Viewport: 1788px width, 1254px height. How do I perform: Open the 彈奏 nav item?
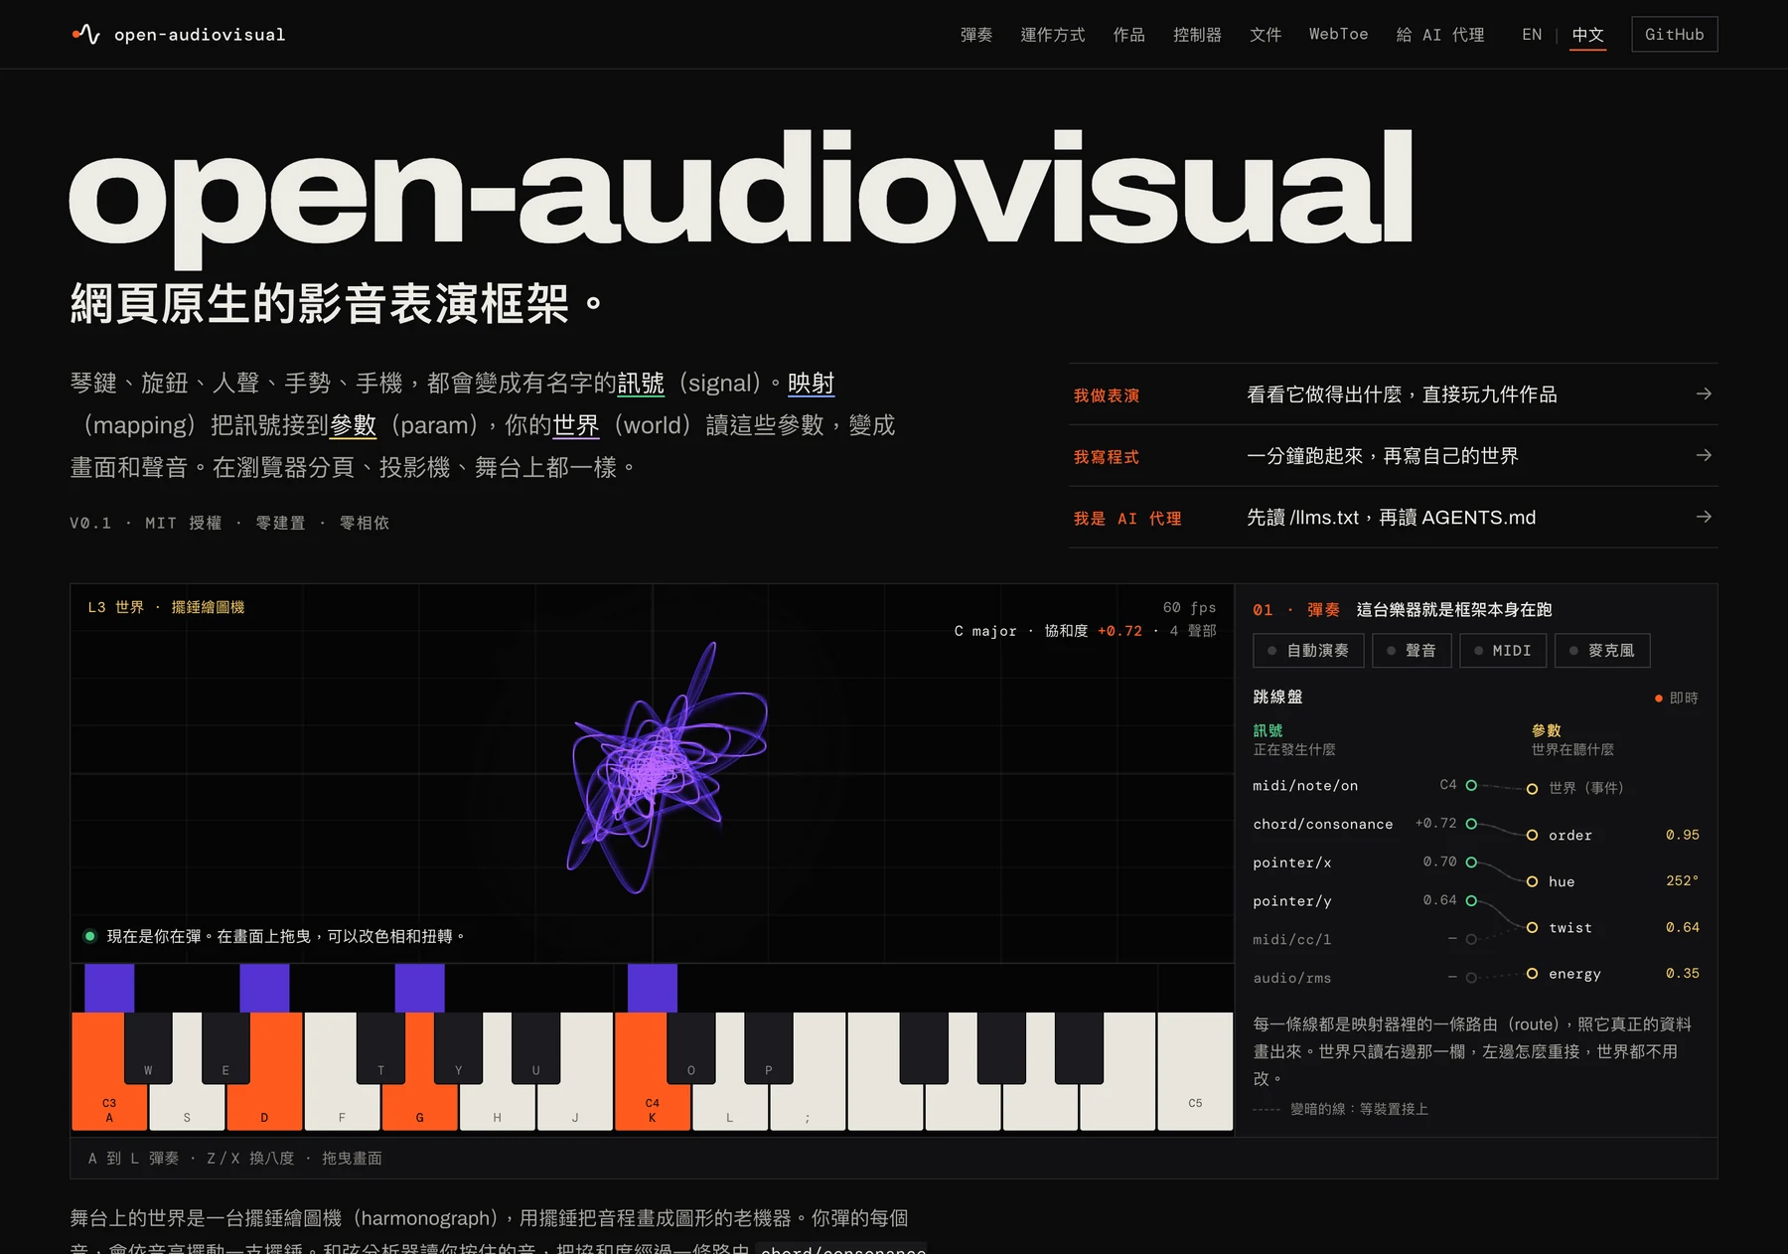976,35
